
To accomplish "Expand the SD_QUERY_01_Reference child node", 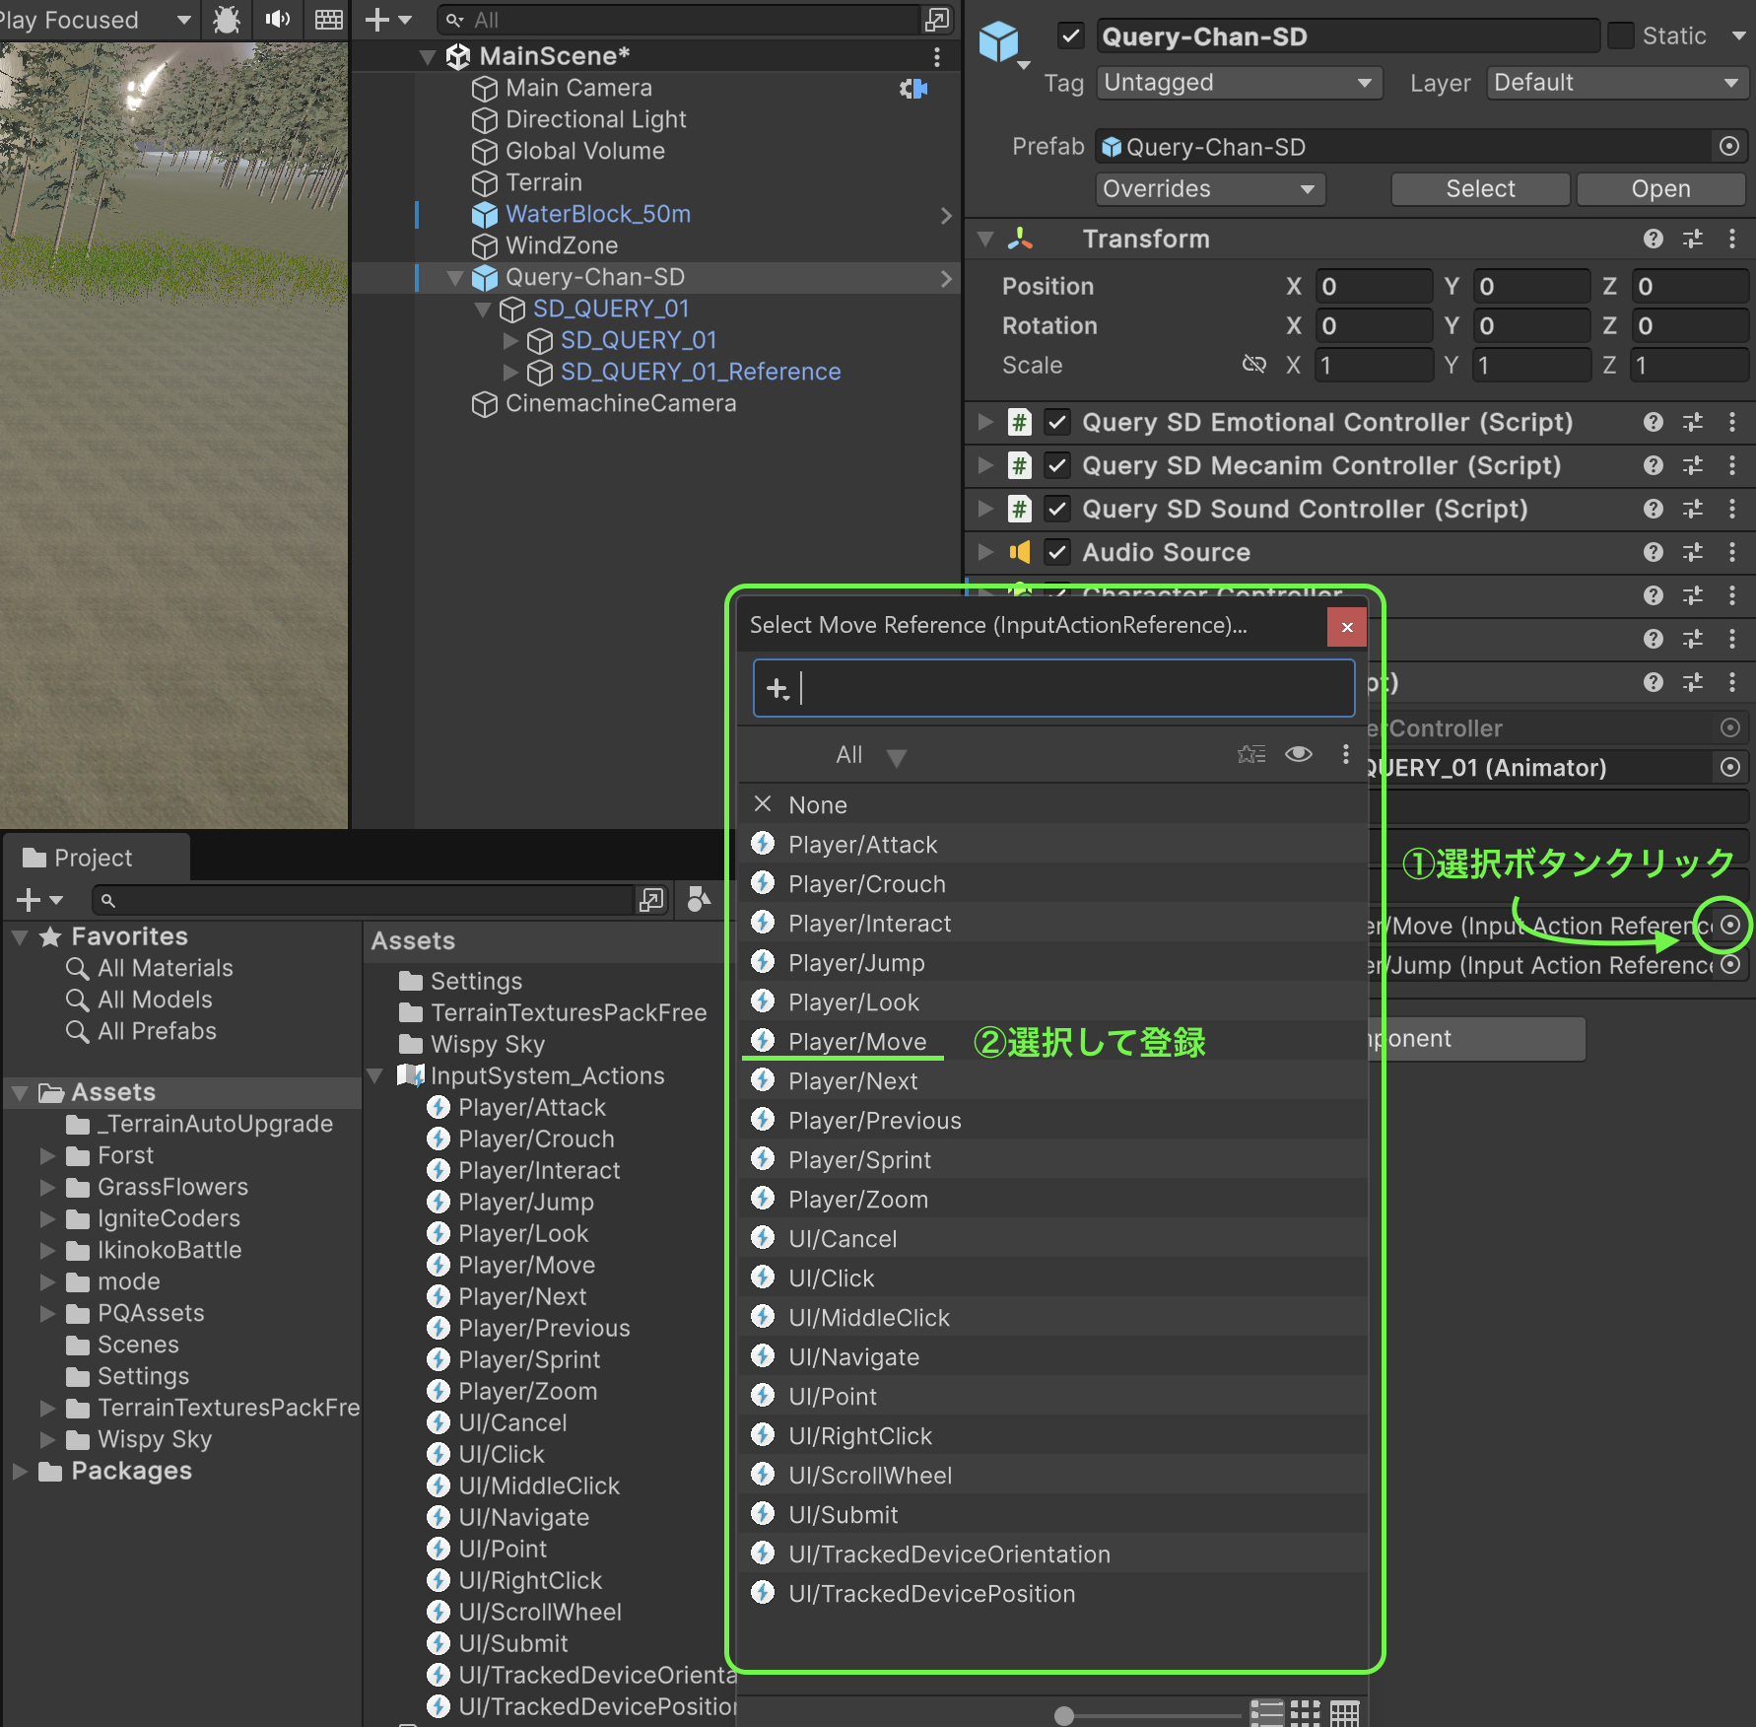I will pos(510,373).
